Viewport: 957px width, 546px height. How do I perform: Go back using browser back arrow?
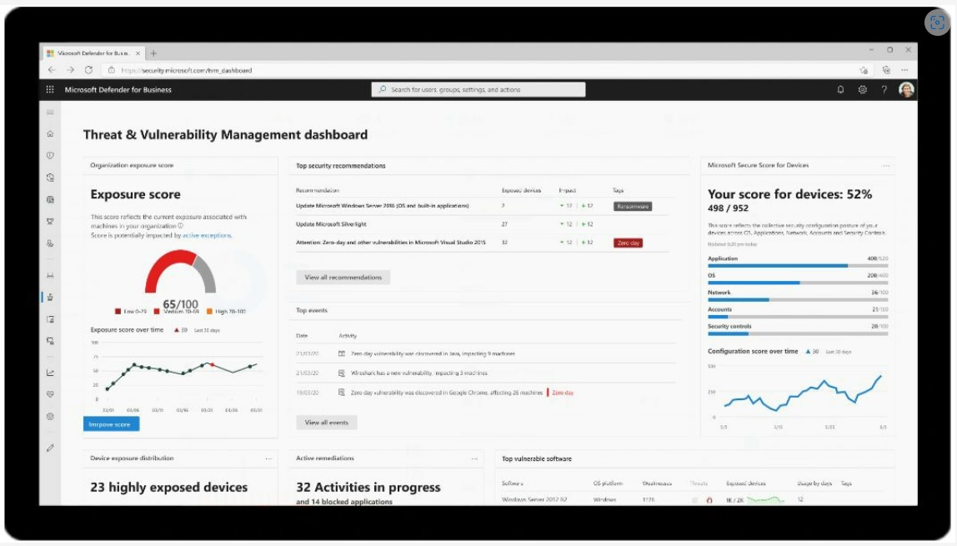tap(52, 70)
